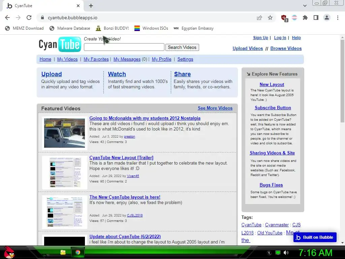Screen dimensions: 345x259
Task: Click the page vertical scrollbar thumb
Action: tap(342, 82)
